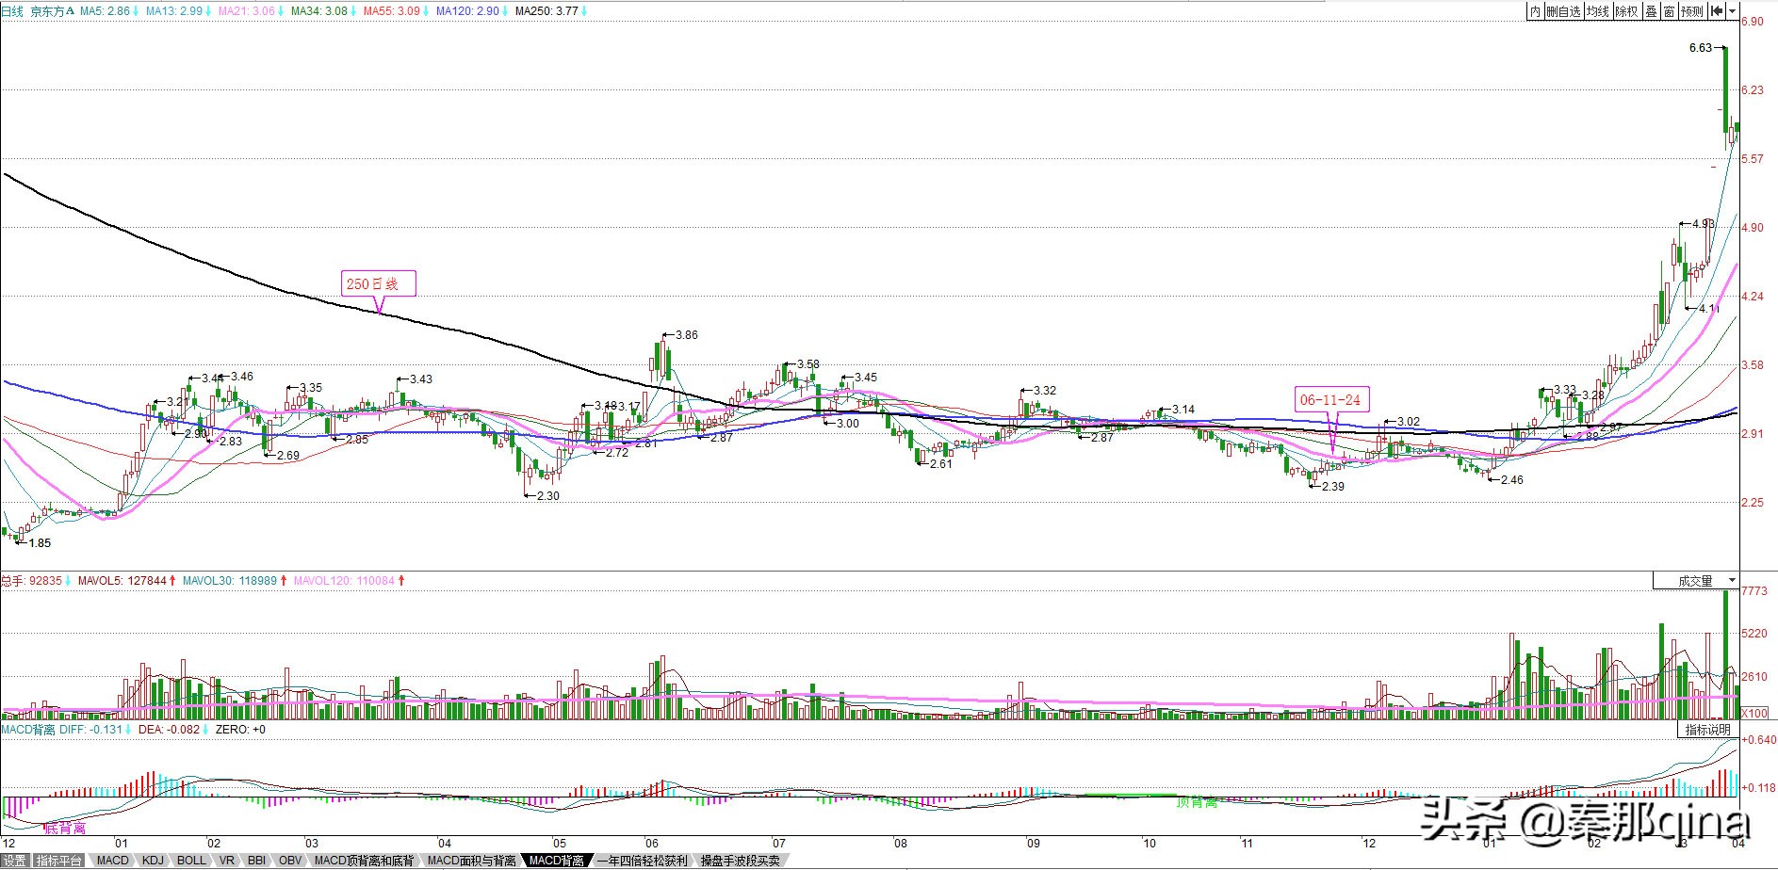
Task: Click the 预测 forecast button
Action: (x=1692, y=11)
